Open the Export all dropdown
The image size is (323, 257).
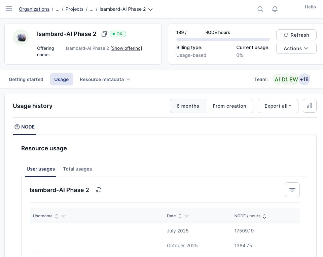[278, 106]
